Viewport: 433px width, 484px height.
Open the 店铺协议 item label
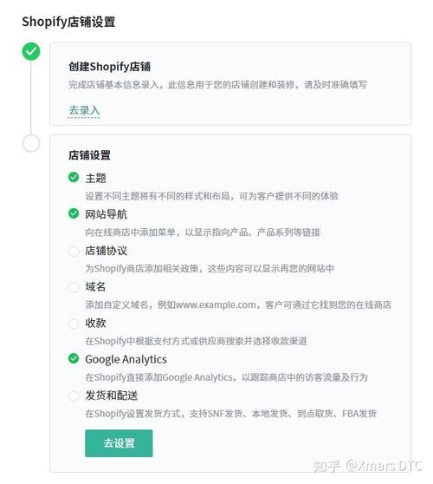pos(106,251)
